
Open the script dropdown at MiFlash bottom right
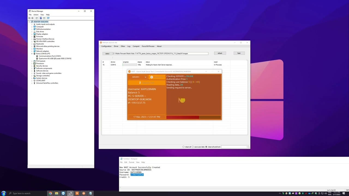235,147
